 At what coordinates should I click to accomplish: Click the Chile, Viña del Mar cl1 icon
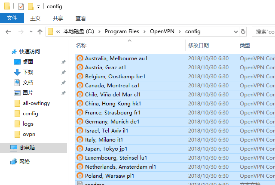[80, 94]
